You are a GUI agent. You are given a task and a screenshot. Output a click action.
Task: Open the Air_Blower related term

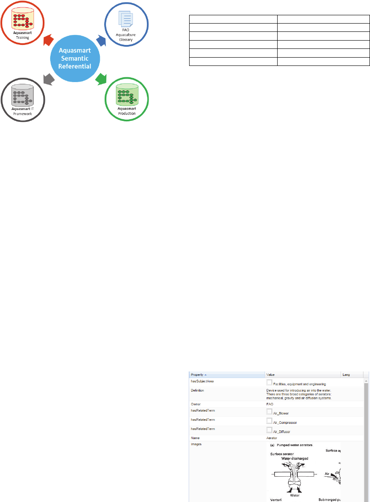(x=281, y=413)
